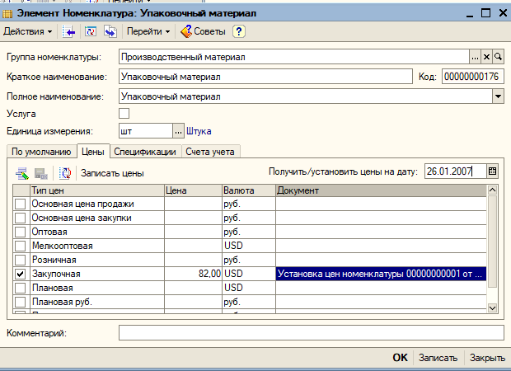The image size is (511, 371).
Task: Select the Закупочная price type cell
Action: coord(97,274)
